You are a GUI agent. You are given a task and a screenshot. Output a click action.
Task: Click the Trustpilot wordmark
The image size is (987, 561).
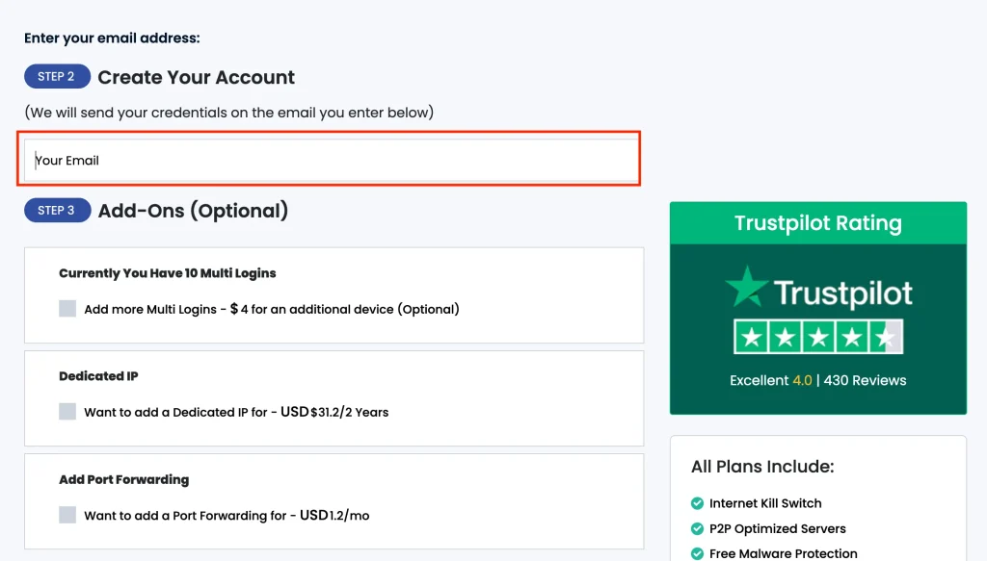pyautogui.click(x=848, y=291)
